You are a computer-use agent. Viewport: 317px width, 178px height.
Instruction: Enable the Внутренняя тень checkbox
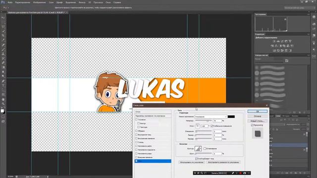click(x=136, y=134)
